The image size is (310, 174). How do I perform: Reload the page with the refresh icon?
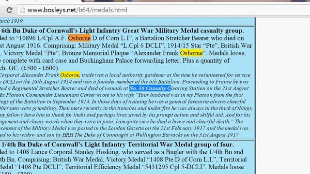9,10
